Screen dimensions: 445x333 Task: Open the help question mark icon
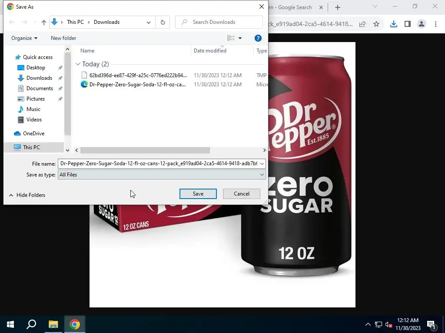[x=258, y=38]
